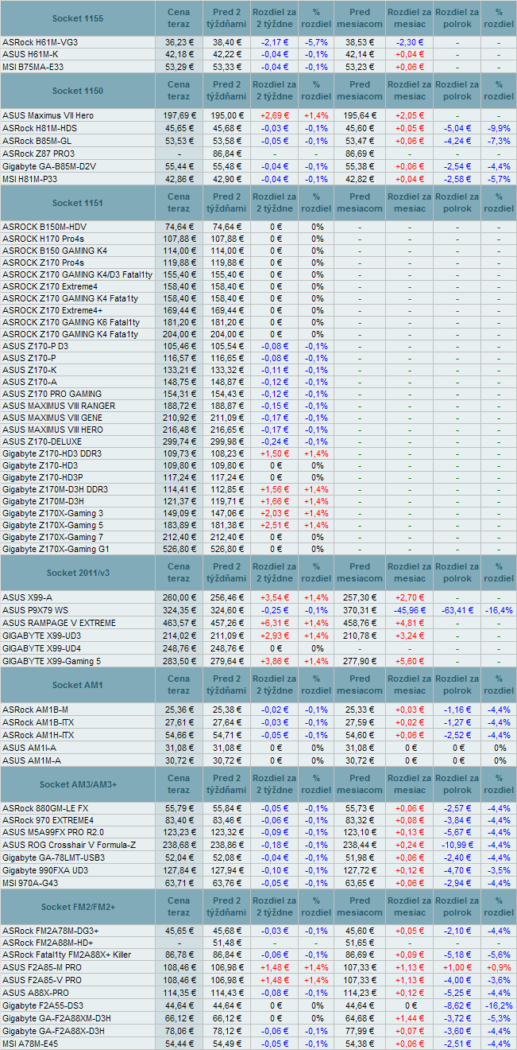The image size is (517, 1050).
Task: Click the Socket 1150 section header
Action: tap(77, 91)
